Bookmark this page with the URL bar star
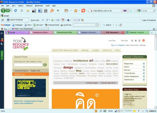This screenshot has width=157, height=113. (x=128, y=11)
